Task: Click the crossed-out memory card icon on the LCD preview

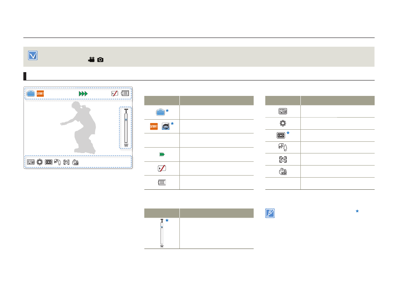Action: tap(115, 93)
